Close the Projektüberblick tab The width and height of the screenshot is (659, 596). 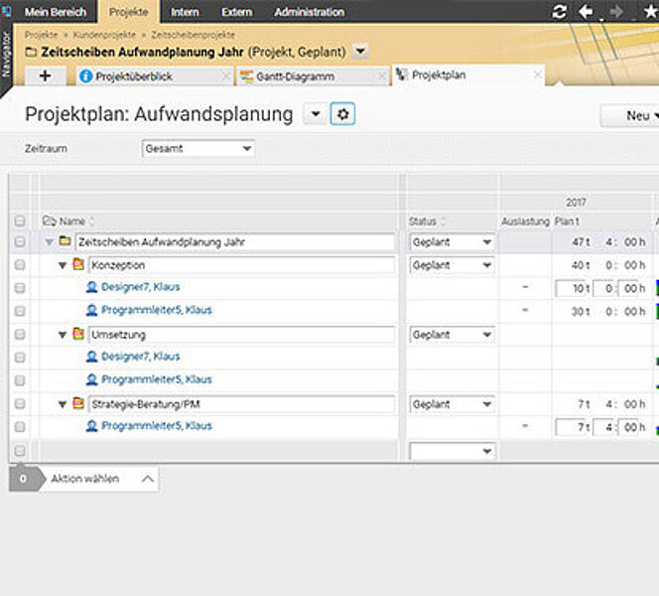(x=226, y=76)
